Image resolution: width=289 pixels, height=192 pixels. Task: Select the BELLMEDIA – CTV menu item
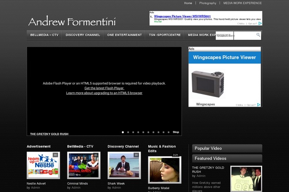(x=44, y=35)
